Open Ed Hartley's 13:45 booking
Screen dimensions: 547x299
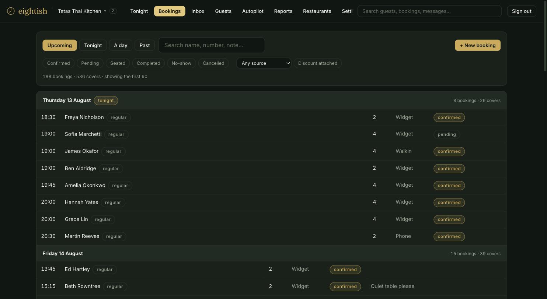click(272, 270)
